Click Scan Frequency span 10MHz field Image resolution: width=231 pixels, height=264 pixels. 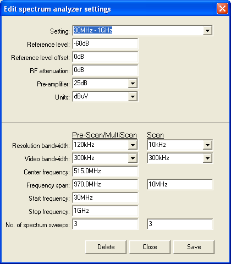tap(180, 184)
